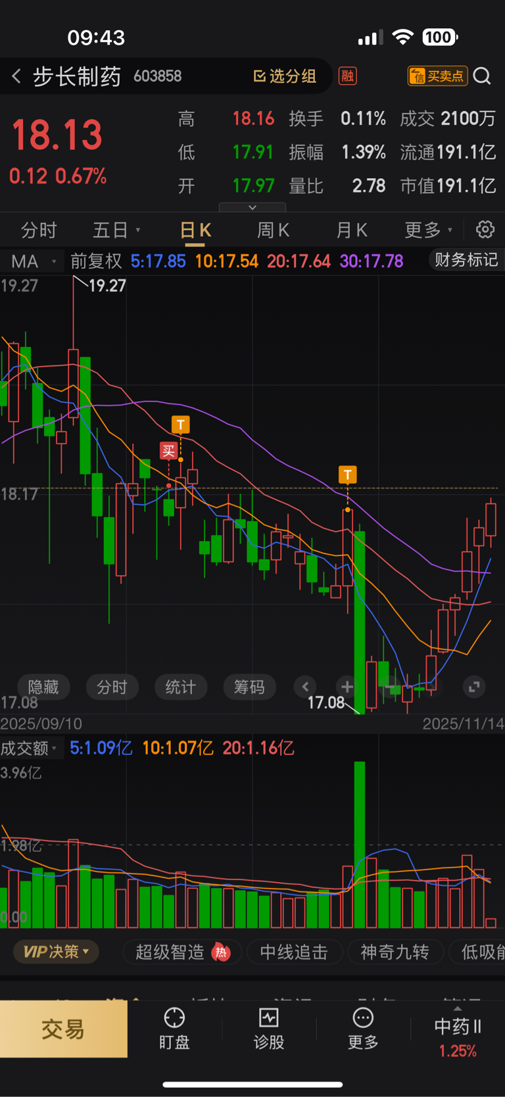This screenshot has width=505, height=1097.
Task: Tap the 选分组 group selection button
Action: (x=285, y=76)
